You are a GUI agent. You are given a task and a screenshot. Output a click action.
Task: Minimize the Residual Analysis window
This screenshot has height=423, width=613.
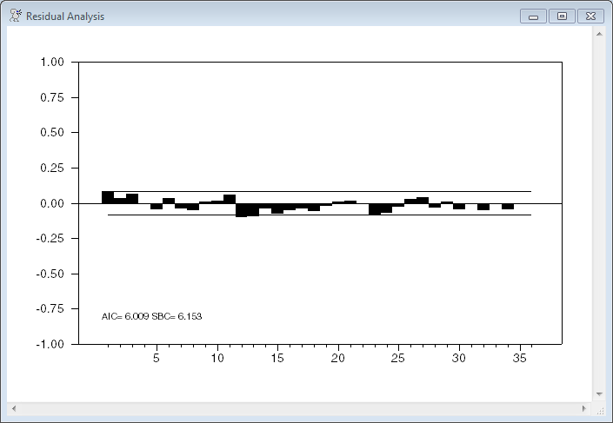click(x=533, y=16)
